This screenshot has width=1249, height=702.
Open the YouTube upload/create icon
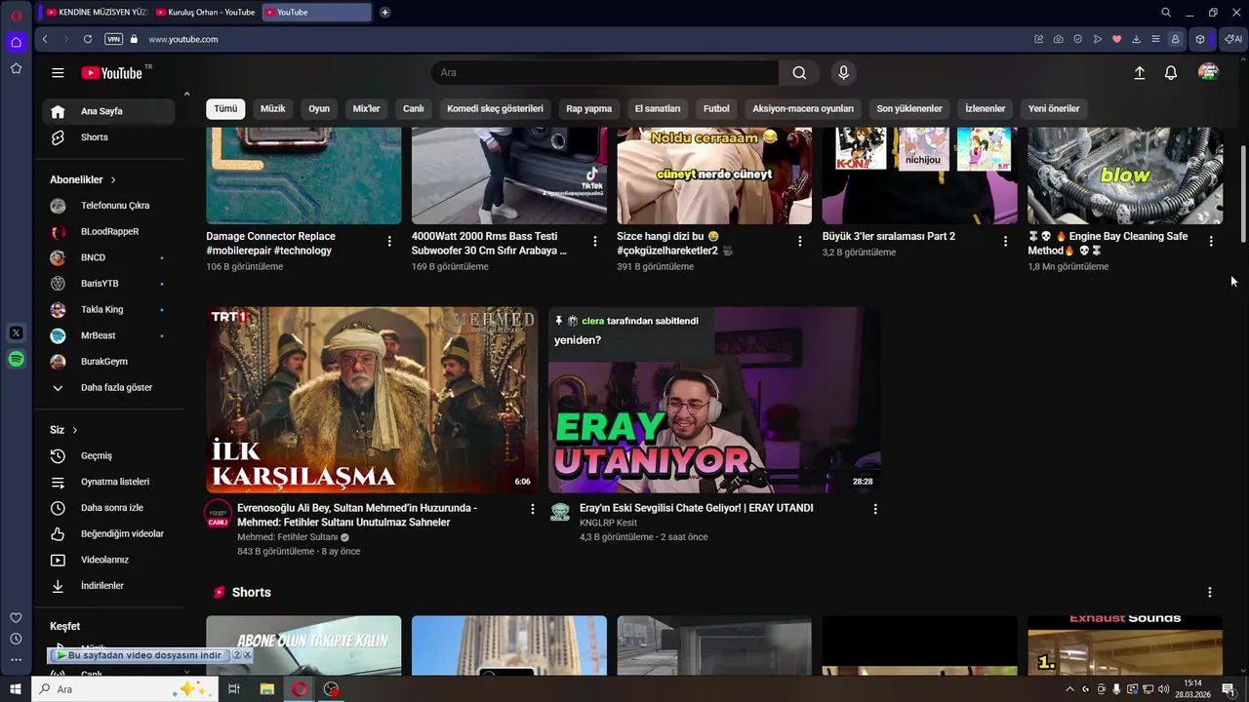pos(1139,73)
